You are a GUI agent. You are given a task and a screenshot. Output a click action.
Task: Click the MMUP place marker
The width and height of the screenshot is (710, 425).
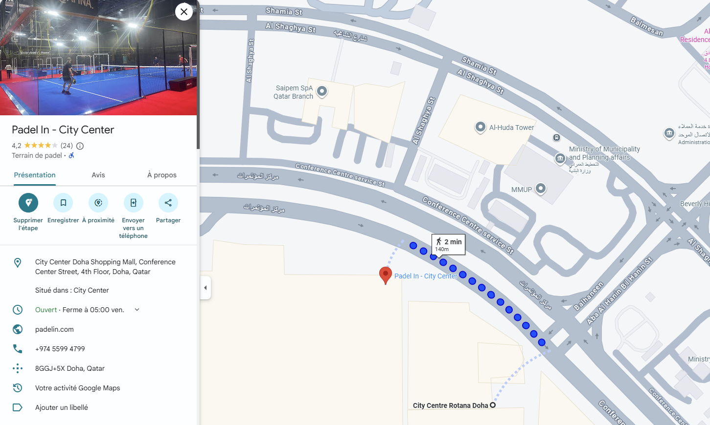click(541, 189)
